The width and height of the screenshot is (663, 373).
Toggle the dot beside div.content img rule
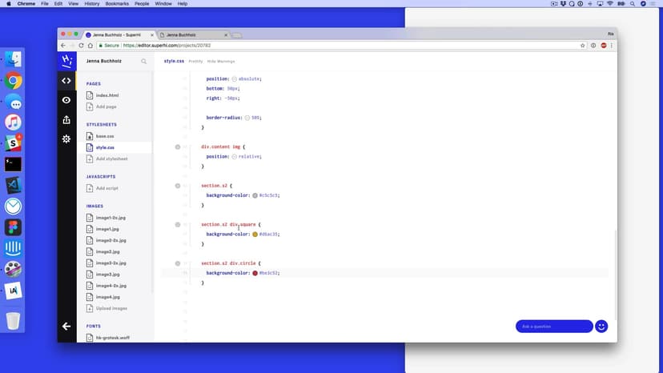point(177,147)
